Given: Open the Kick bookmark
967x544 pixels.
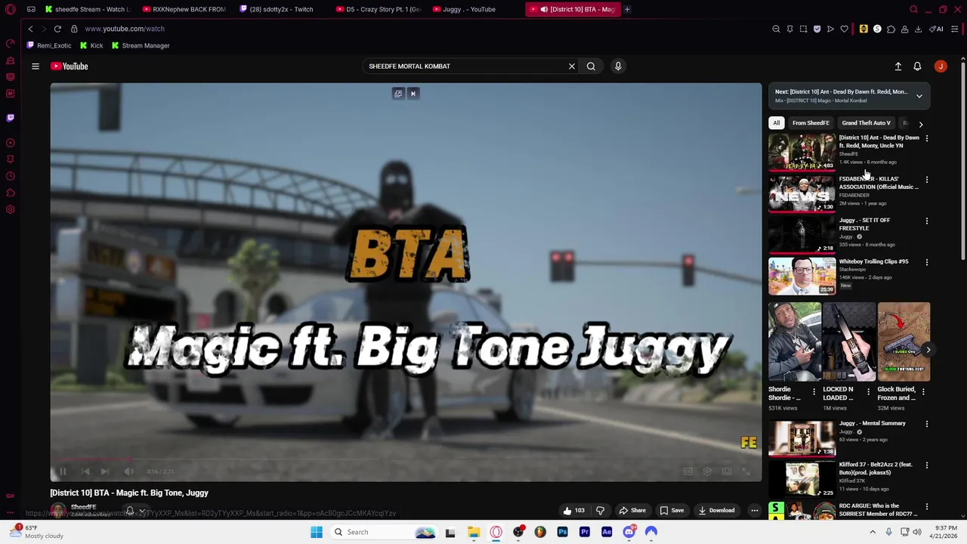Looking at the screenshot, I should (91, 45).
